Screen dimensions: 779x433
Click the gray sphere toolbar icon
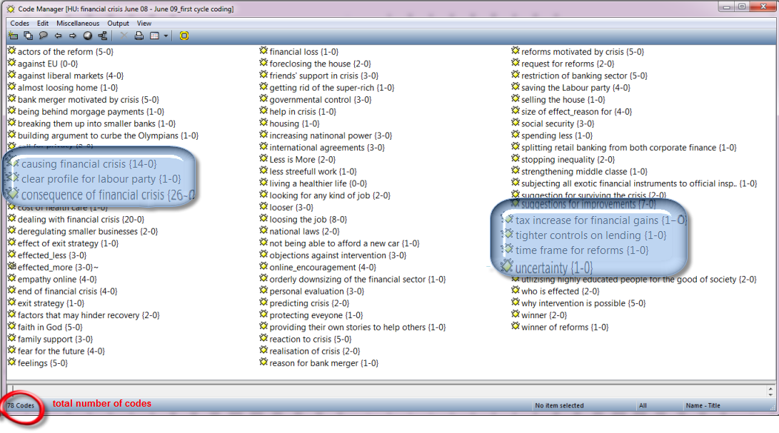click(x=88, y=36)
